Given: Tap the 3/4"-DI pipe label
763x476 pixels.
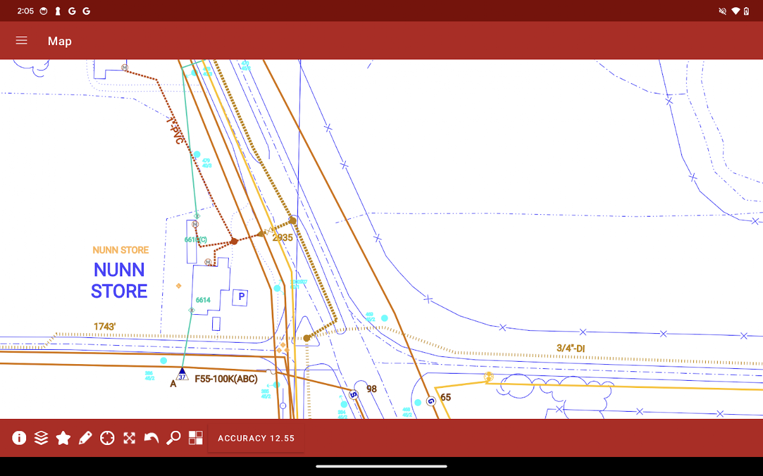Looking at the screenshot, I should click(x=571, y=348).
